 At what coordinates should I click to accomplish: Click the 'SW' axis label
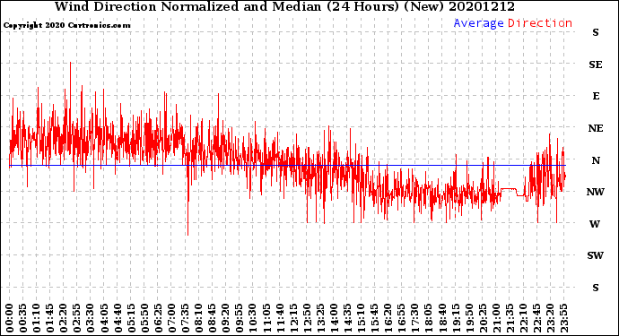coord(596,256)
